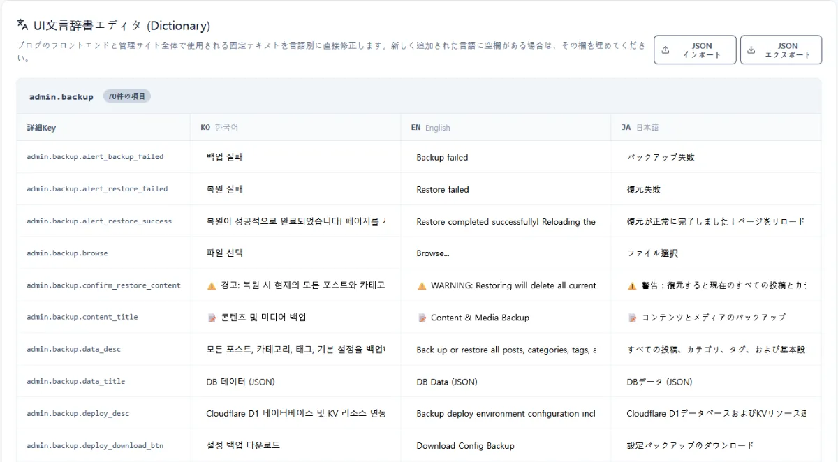This screenshot has height=462, width=838.
Task: Edit the Japanese field '設定バックアップのダウンロード'
Action: pos(716,446)
